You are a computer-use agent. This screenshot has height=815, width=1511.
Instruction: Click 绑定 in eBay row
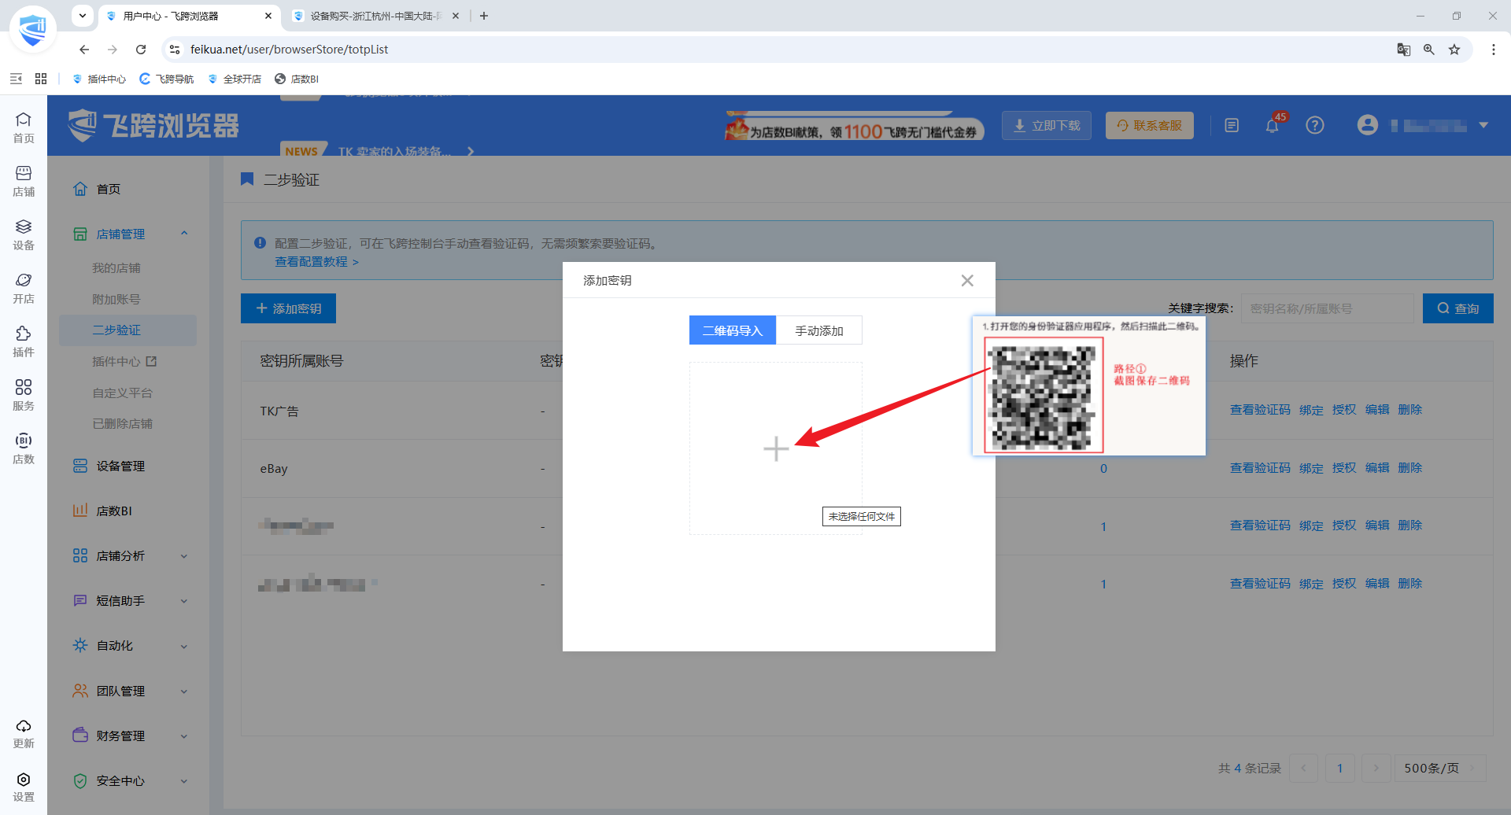tap(1311, 468)
